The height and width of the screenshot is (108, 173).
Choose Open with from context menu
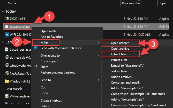click(48, 31)
